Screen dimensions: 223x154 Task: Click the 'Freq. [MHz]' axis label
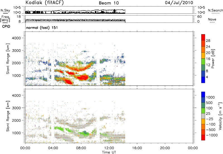[x=5, y=19]
